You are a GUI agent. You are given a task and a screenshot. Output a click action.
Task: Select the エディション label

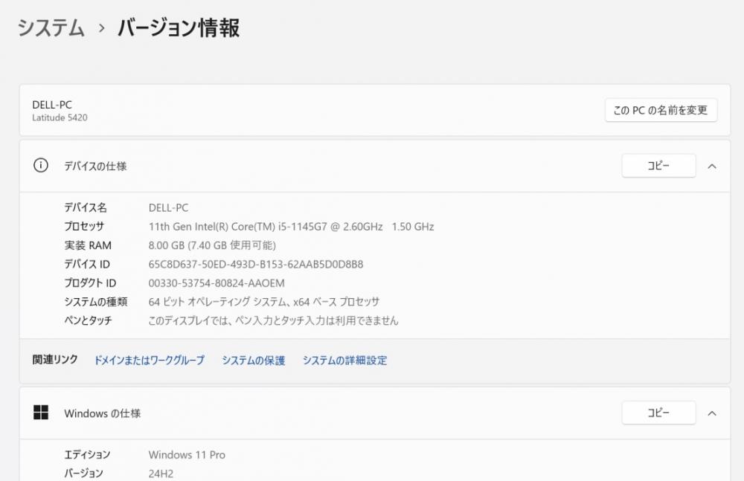pyautogui.click(x=87, y=454)
